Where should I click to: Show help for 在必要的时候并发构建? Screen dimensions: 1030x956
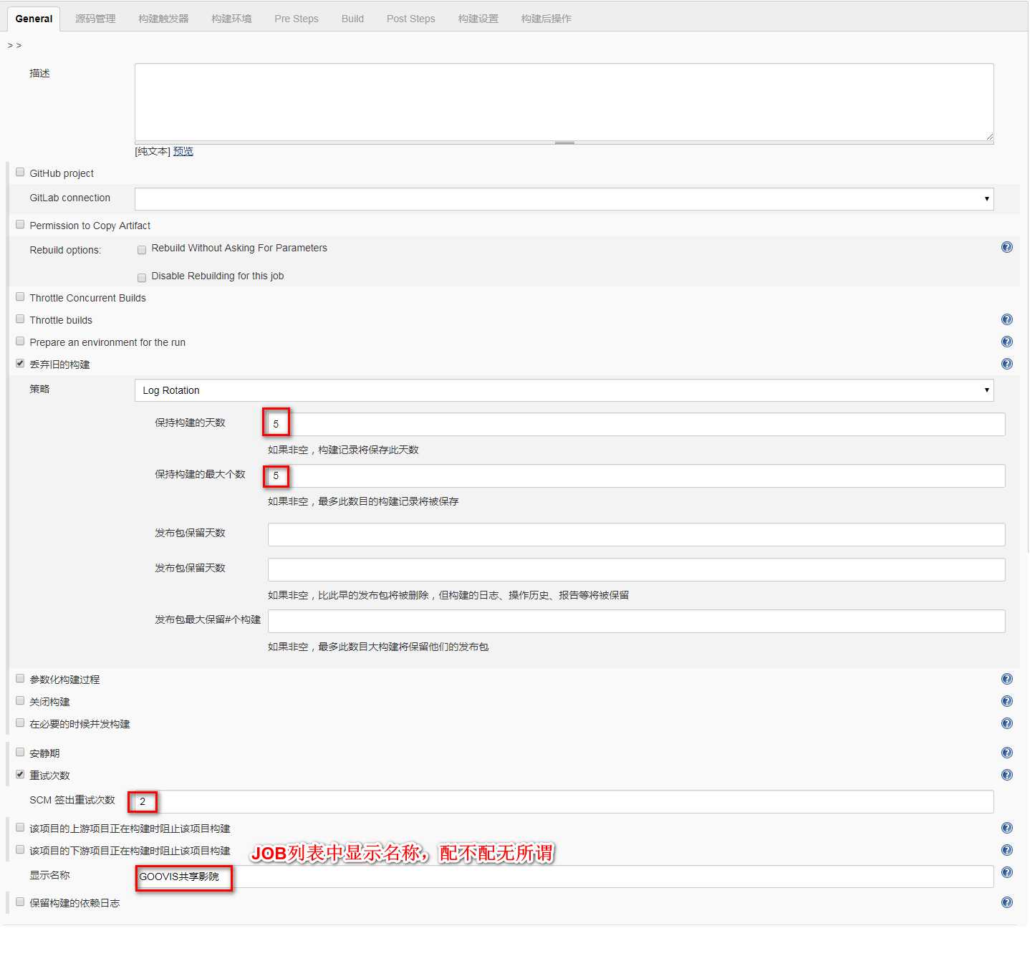(x=1006, y=724)
